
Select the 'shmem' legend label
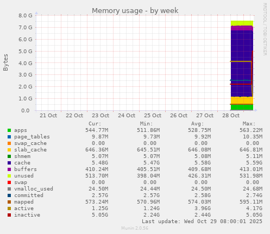tap(22, 156)
